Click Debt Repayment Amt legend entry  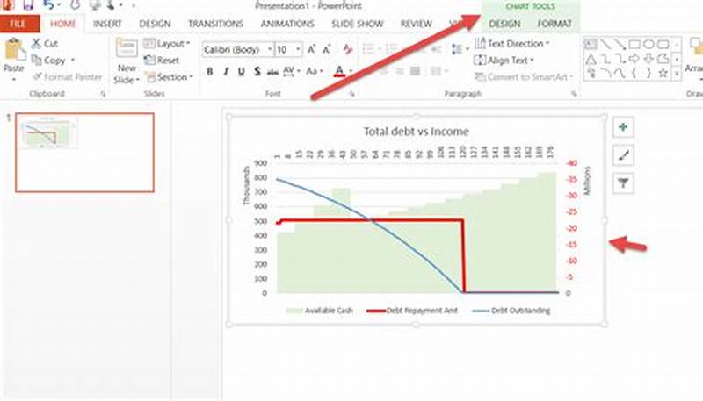click(x=411, y=311)
